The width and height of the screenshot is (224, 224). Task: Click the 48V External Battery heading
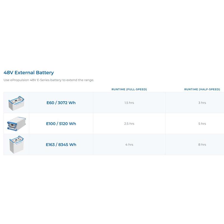29,73
